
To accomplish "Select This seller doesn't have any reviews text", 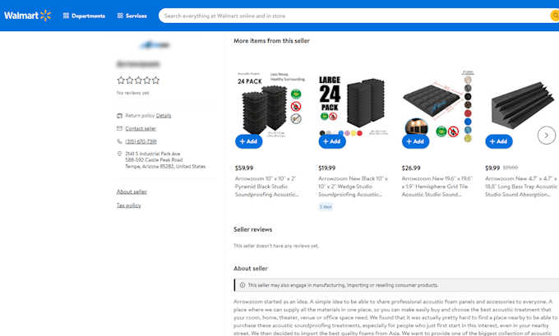I will 276,246.
